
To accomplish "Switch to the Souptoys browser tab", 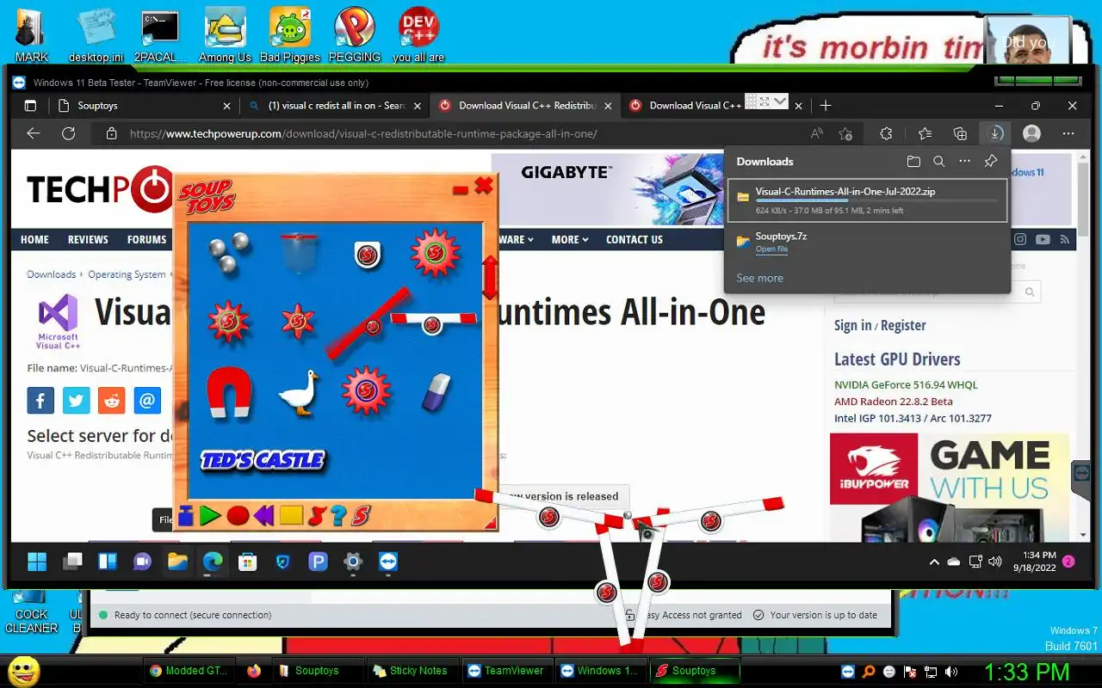I will click(x=143, y=106).
